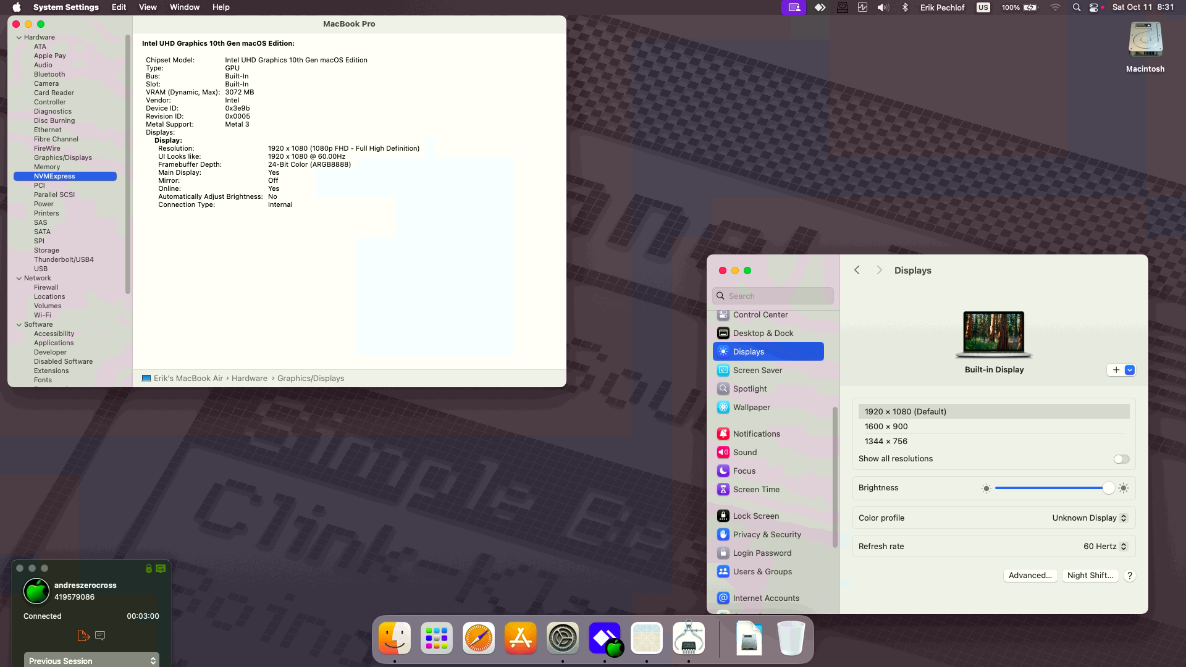
Task: Collapse the Hardware section in System Information
Action: pos(19,38)
